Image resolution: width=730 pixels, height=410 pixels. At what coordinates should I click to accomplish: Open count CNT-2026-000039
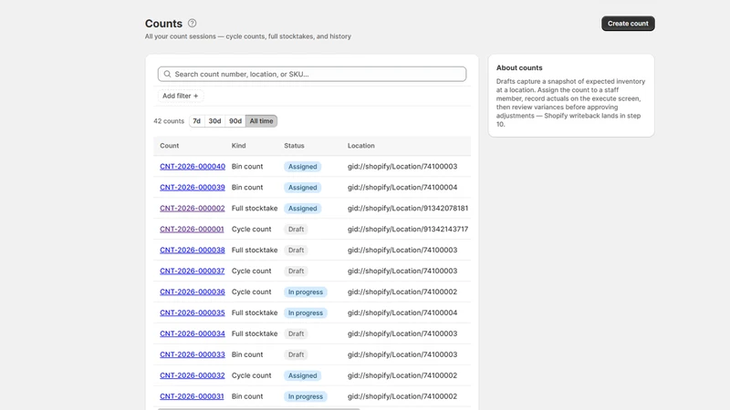coord(193,188)
